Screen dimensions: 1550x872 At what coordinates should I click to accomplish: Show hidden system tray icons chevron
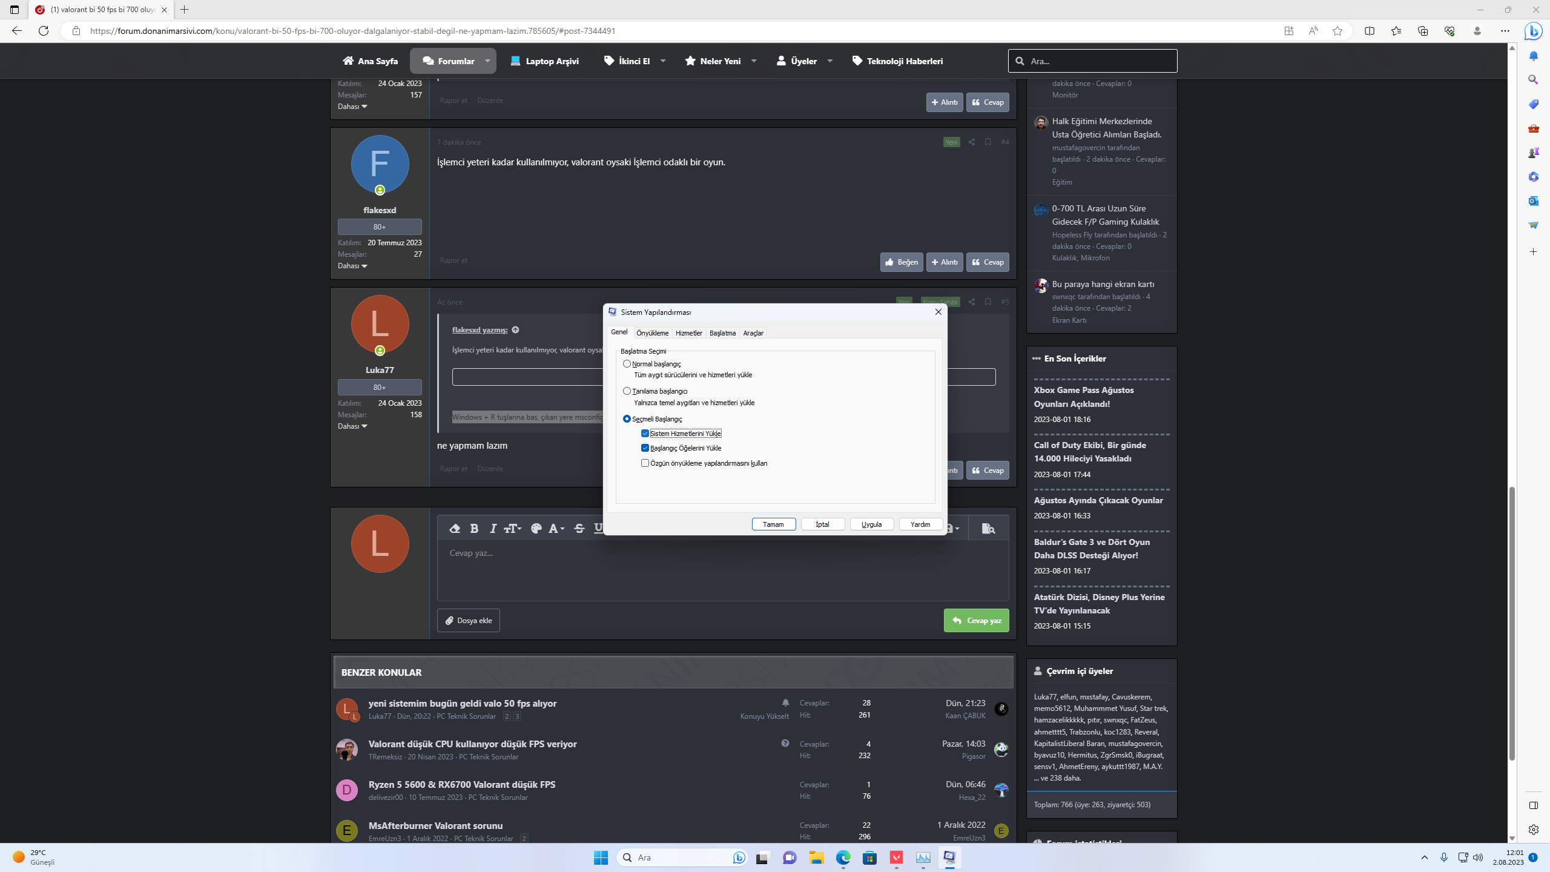1424,857
